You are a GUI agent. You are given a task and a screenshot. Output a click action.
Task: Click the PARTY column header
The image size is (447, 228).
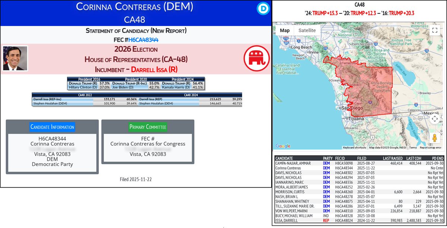328,158
